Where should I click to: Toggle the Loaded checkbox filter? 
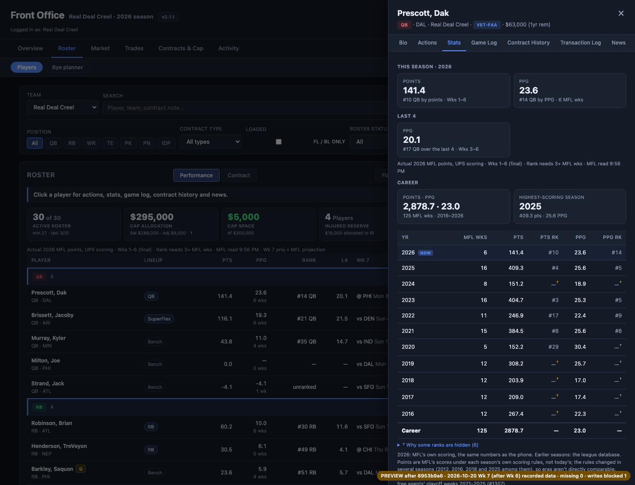point(279,142)
